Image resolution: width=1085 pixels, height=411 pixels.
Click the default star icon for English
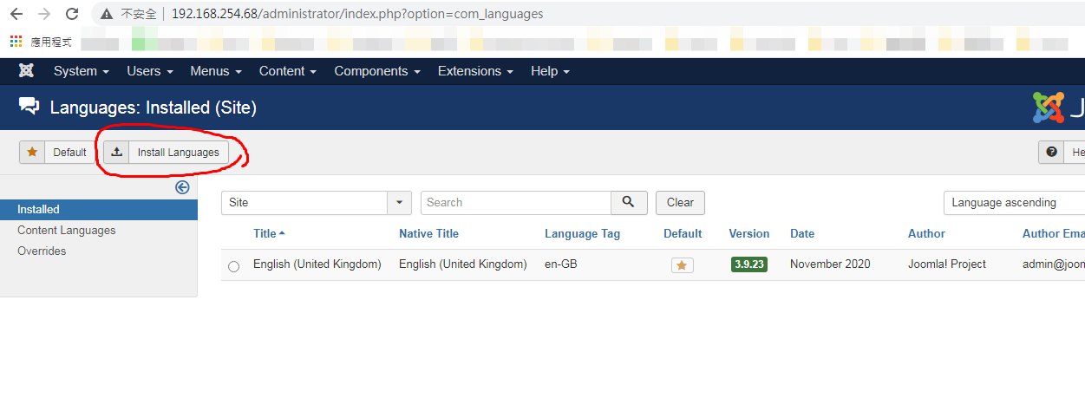pyautogui.click(x=682, y=265)
